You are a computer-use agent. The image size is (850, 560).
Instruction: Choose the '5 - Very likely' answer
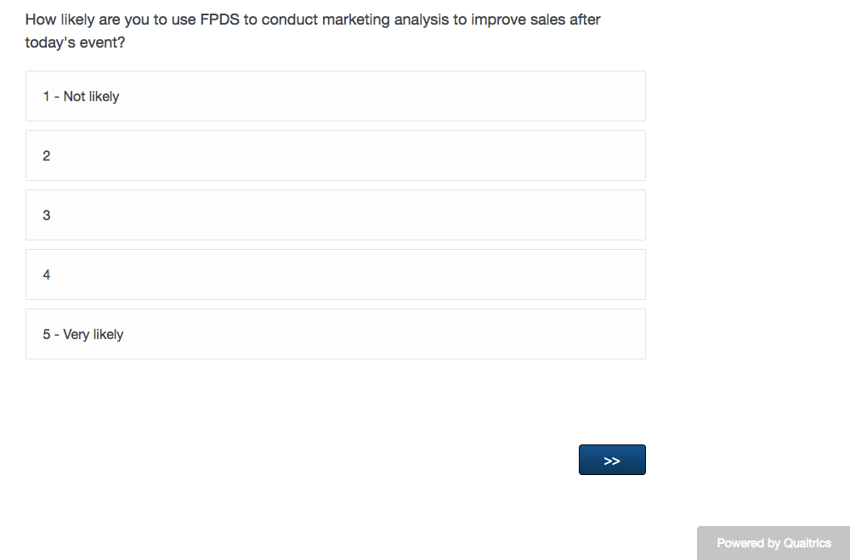(335, 334)
